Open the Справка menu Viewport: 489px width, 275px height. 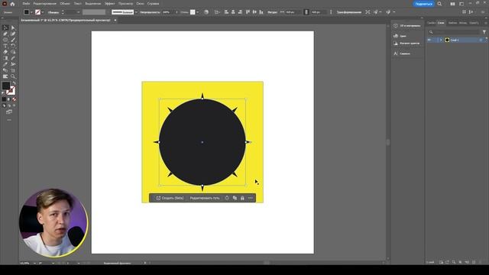point(153,4)
